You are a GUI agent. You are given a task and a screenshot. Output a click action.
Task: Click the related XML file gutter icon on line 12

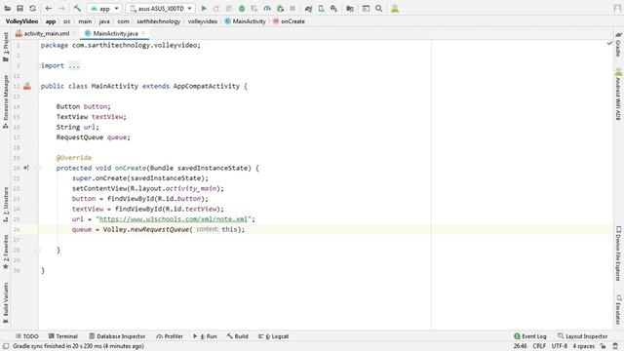[x=27, y=86]
